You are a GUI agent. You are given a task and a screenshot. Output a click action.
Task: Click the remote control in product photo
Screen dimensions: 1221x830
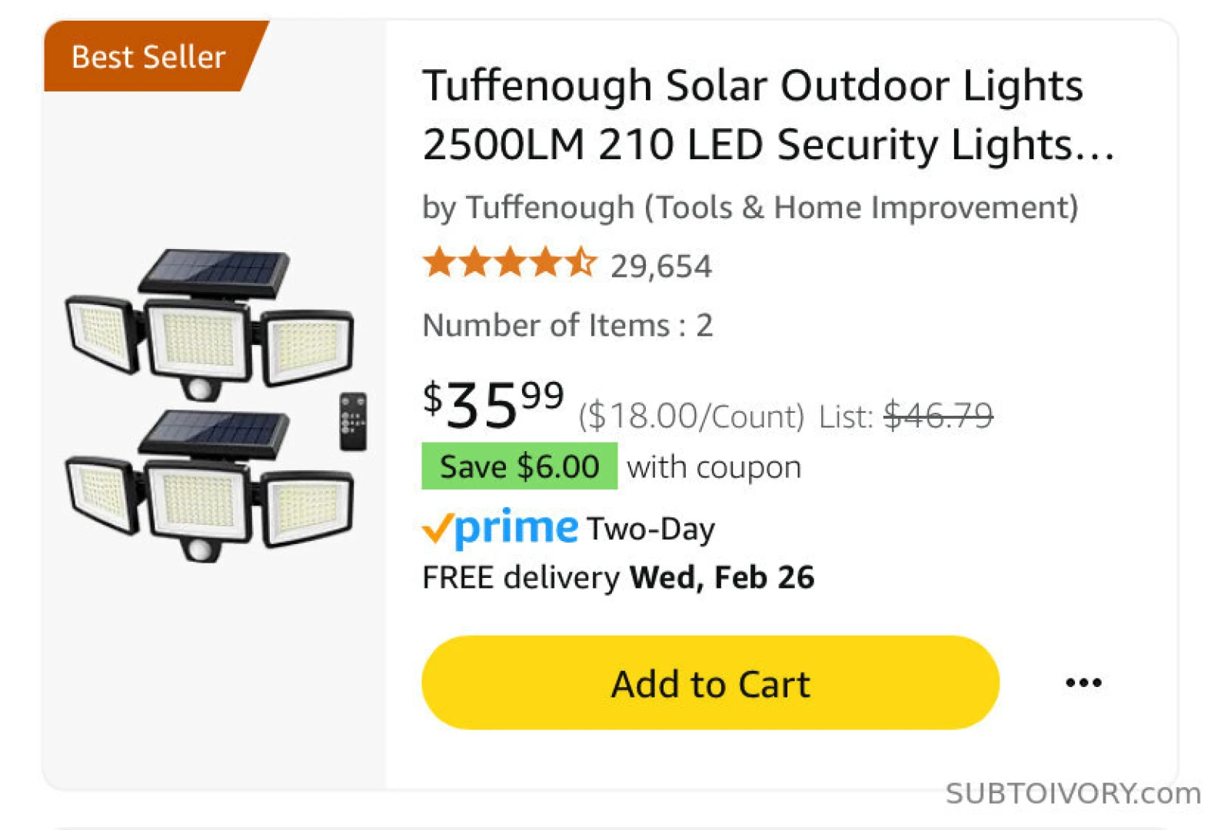[x=353, y=421]
